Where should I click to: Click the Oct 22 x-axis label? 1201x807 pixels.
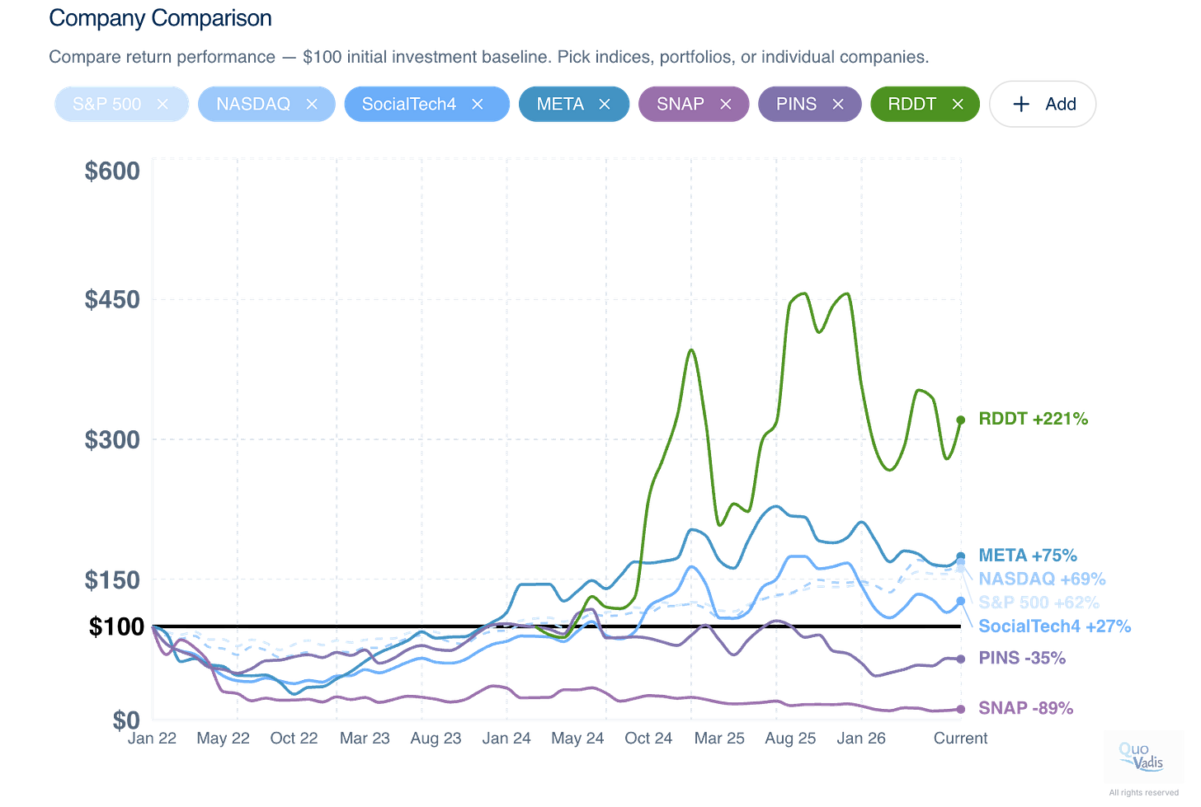294,738
